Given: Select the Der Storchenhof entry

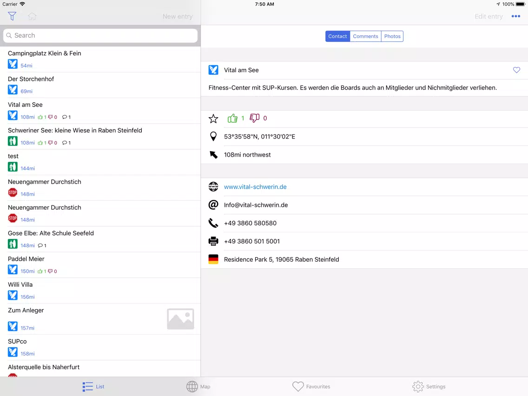Looking at the screenshot, I should [x=100, y=85].
